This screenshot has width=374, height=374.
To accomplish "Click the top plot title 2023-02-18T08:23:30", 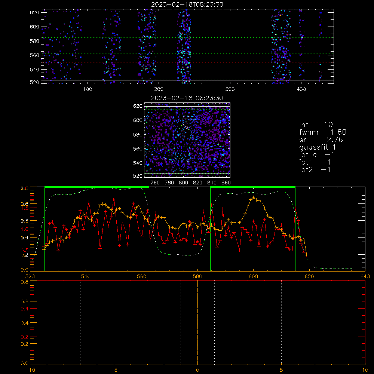I will [x=187, y=4].
